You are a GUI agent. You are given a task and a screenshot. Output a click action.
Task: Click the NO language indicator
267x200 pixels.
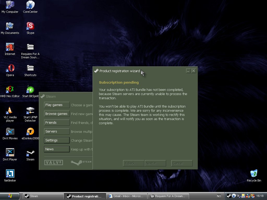pos(219,196)
